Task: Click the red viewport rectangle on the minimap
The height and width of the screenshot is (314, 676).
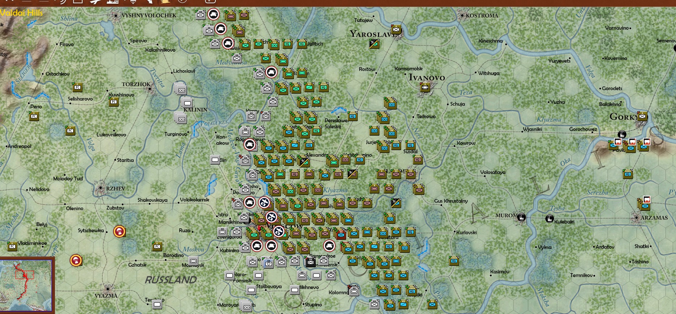Action: click(x=25, y=275)
